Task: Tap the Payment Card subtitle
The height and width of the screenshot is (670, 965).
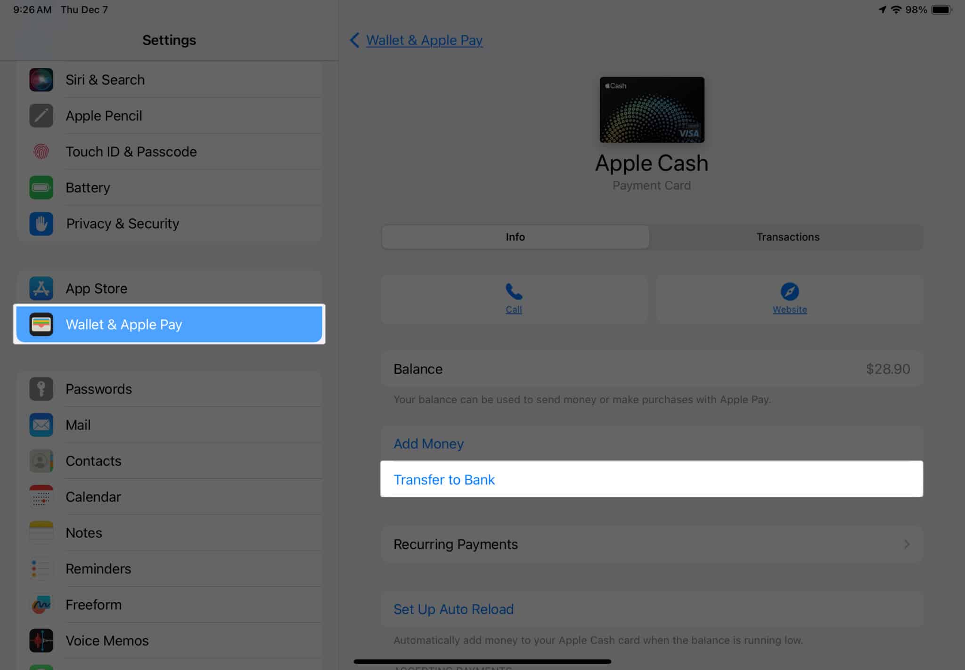Action: [652, 186]
